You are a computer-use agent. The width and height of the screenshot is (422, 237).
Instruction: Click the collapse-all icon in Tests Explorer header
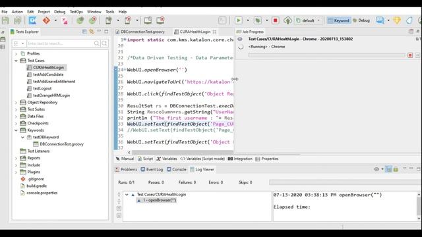point(84,32)
